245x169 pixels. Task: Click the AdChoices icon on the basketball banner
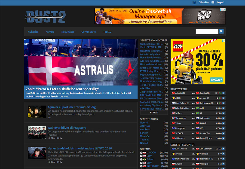click(x=221, y=10)
